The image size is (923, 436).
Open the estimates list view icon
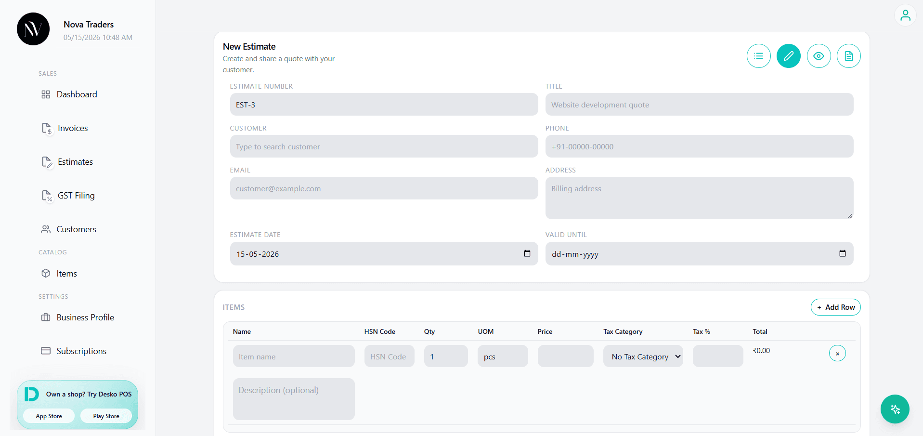[758, 56]
